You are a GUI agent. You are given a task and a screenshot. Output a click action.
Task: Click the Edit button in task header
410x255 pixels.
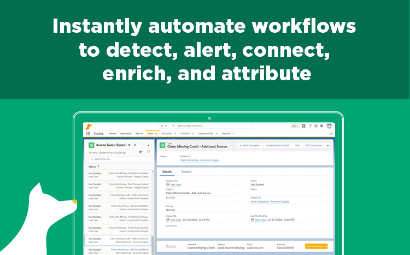(297, 146)
